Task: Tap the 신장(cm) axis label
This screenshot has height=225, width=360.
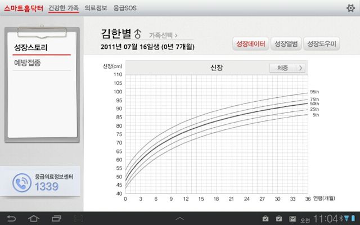Action: tap(112, 66)
